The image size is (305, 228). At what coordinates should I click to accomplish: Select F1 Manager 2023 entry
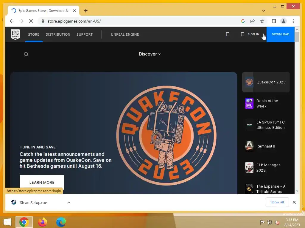tap(266, 167)
